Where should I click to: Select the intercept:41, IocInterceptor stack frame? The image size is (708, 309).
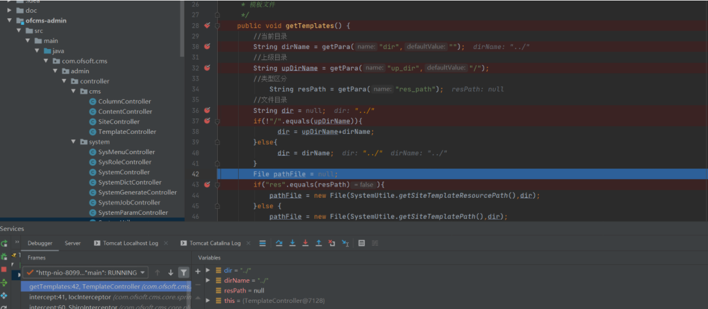pyautogui.click(x=70, y=297)
